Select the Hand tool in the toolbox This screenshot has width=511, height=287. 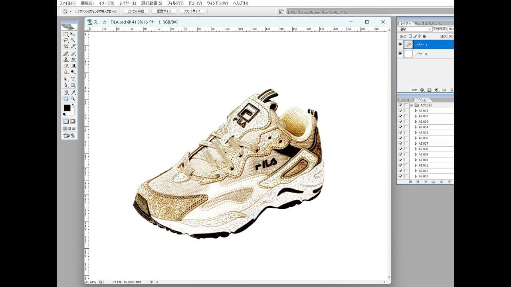(x=66, y=98)
